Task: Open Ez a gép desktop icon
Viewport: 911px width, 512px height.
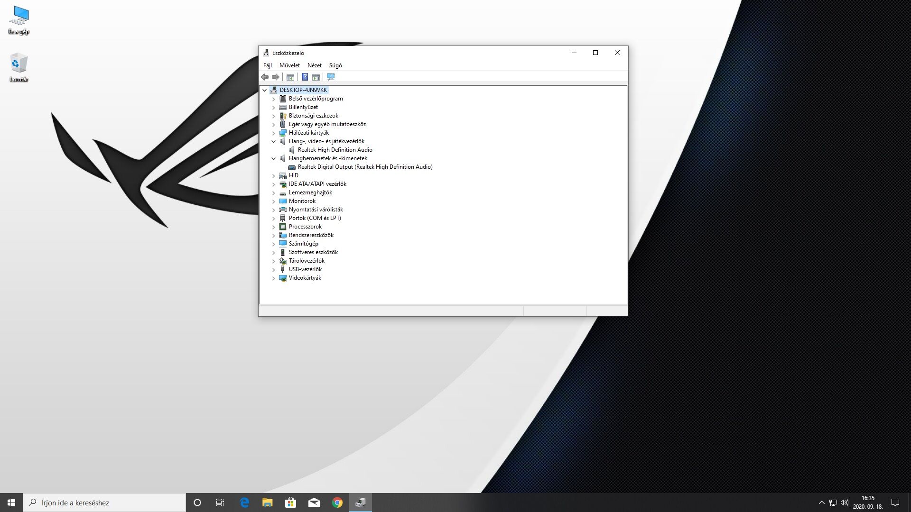Action: 19,21
